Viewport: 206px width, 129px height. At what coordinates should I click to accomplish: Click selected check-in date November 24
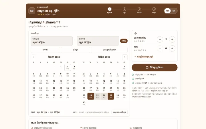coord(91,96)
